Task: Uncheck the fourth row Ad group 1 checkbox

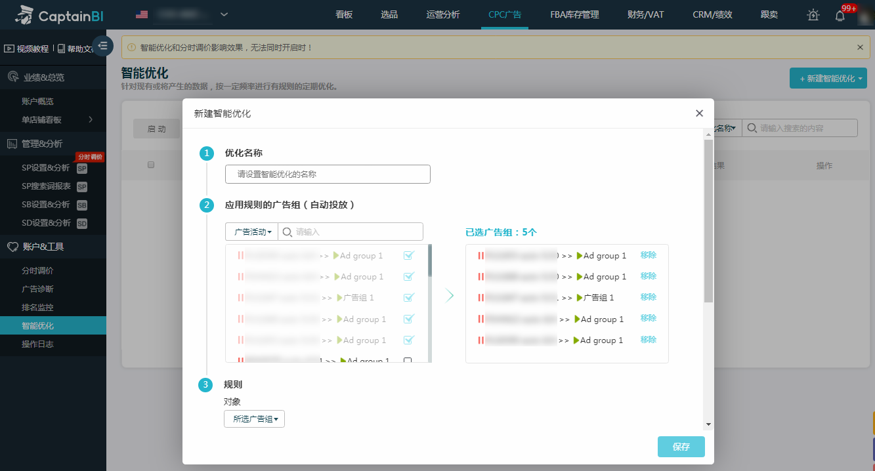Action: [x=409, y=319]
